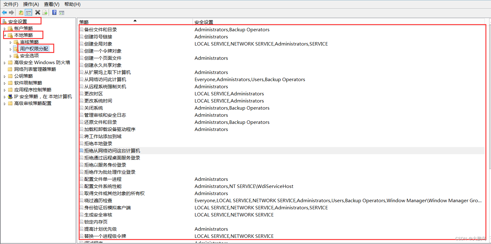The width and height of the screenshot is (491, 244).
Task: Expand the 帐户策略 tree node
Action: click(x=5, y=28)
